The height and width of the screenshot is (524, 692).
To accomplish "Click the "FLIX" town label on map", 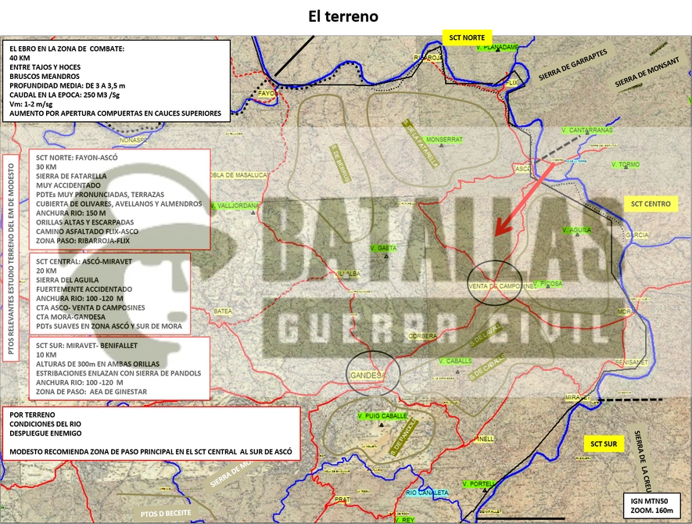I will click(511, 83).
